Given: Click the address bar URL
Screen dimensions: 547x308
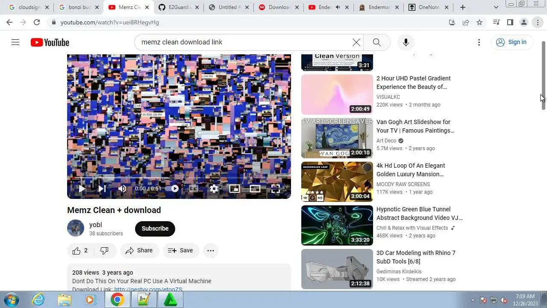Looking at the screenshot, I should tap(110, 22).
